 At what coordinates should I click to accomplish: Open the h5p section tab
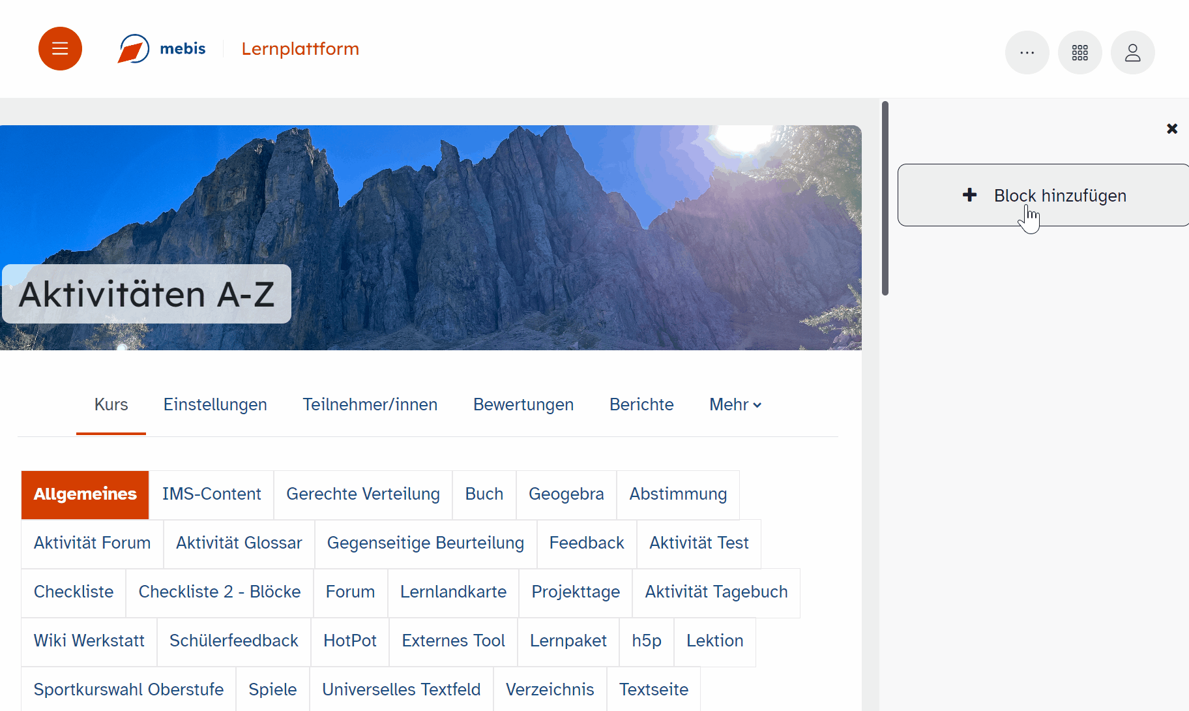(x=646, y=641)
